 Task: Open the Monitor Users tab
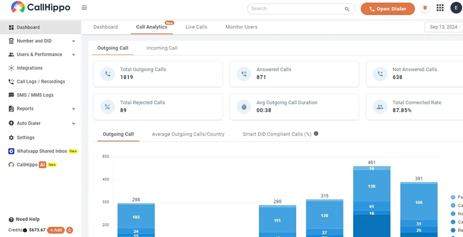pos(241,27)
